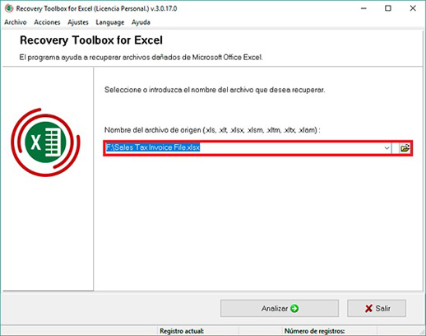The width and height of the screenshot is (426, 336).
Task: Minimize the Recovery Toolbox window
Action: 363,8
